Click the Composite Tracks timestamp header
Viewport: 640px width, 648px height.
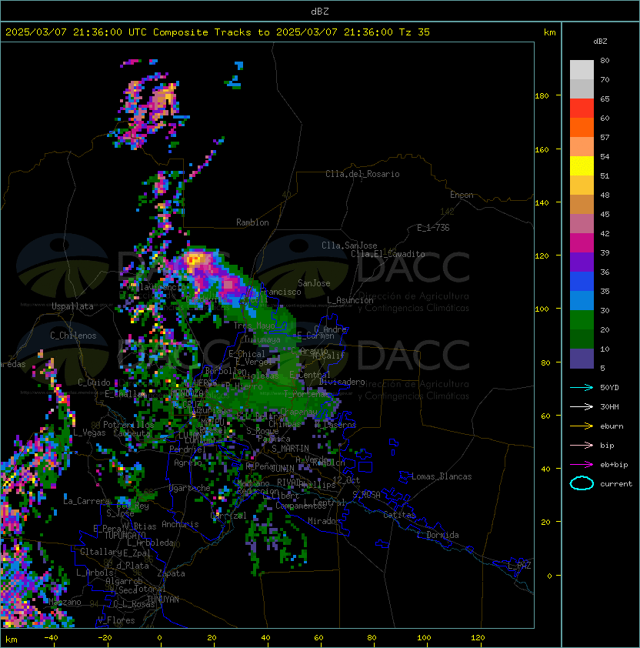tap(218, 32)
